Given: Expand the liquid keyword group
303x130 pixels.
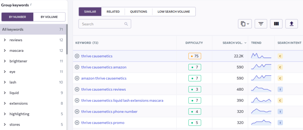Looking at the screenshot, I should tap(5, 93).
